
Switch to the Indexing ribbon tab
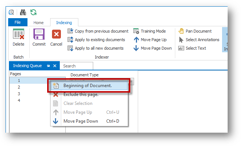point(64,23)
